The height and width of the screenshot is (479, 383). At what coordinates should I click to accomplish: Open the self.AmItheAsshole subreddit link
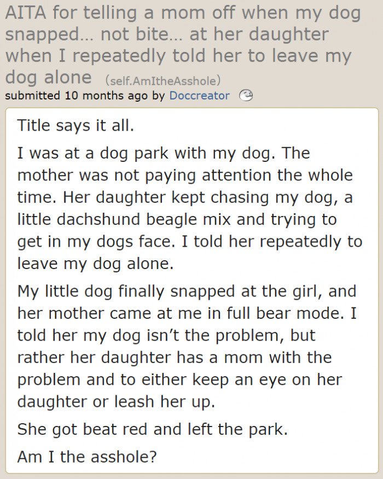coord(163,80)
